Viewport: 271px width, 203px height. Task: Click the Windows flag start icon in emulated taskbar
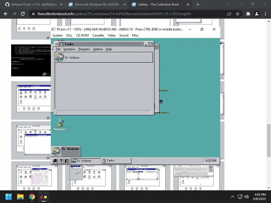click(55, 161)
